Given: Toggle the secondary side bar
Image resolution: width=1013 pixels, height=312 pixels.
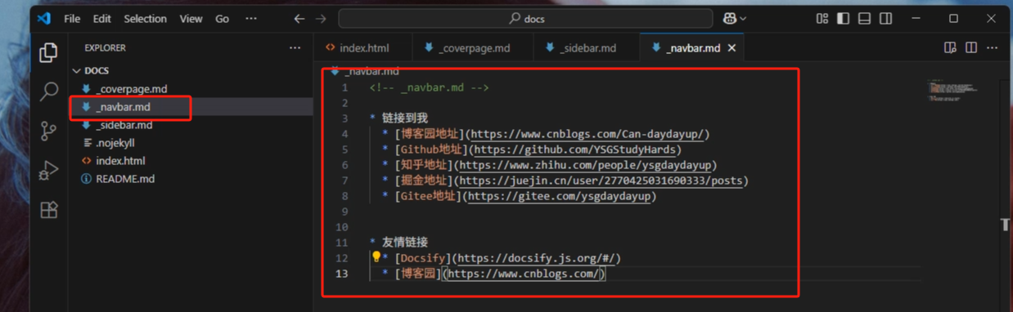Looking at the screenshot, I should pos(885,18).
